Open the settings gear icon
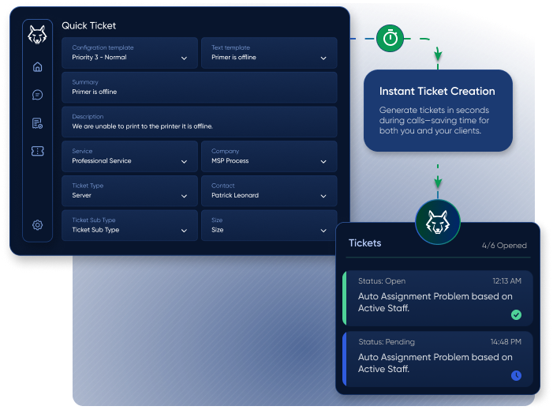The height and width of the screenshot is (410, 553). pos(37,225)
